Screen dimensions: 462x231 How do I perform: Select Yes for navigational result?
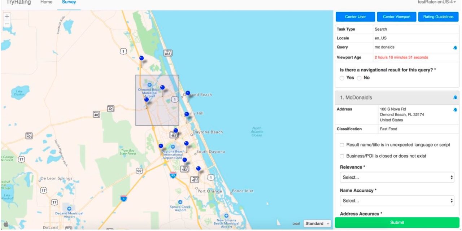click(x=342, y=78)
